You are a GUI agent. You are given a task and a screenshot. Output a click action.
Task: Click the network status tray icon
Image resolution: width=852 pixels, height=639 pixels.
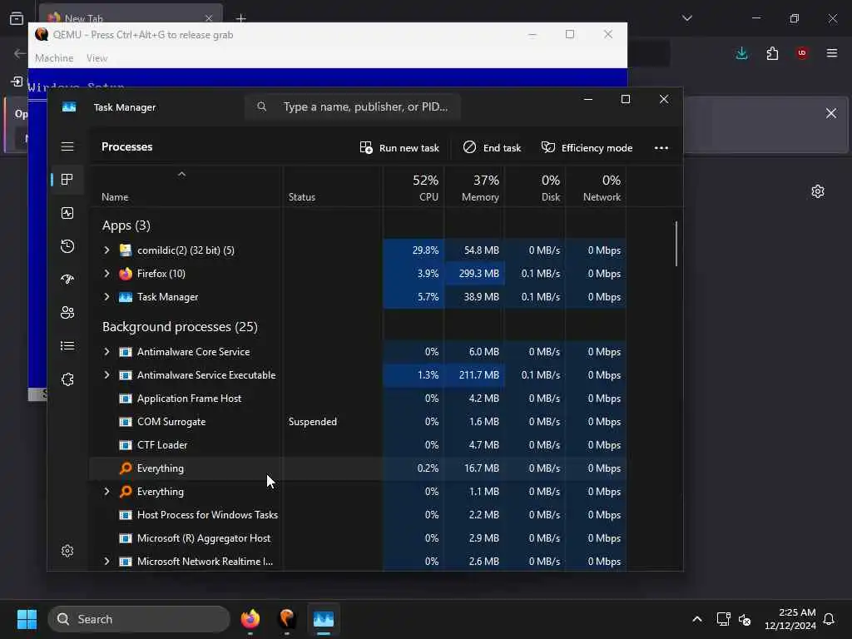tap(723, 619)
